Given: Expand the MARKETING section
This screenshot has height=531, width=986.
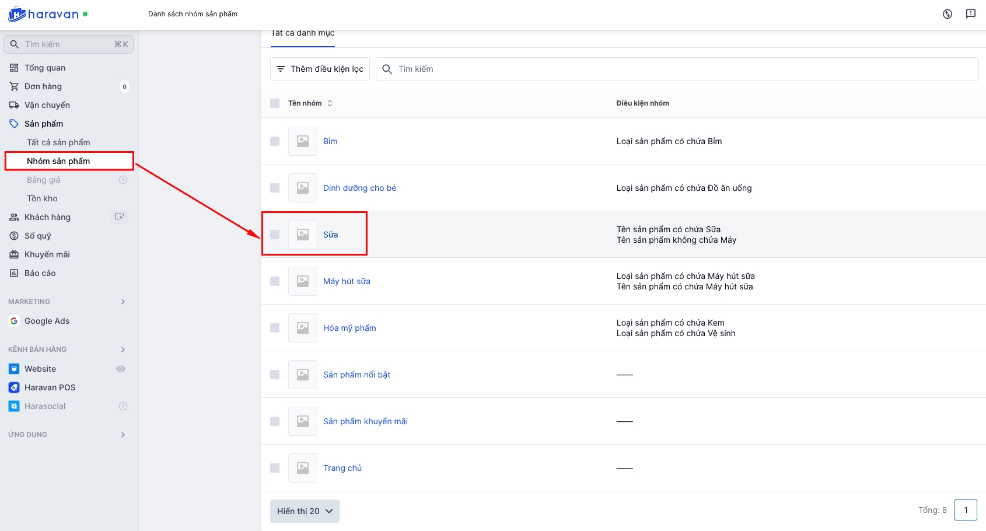Looking at the screenshot, I should coord(123,302).
